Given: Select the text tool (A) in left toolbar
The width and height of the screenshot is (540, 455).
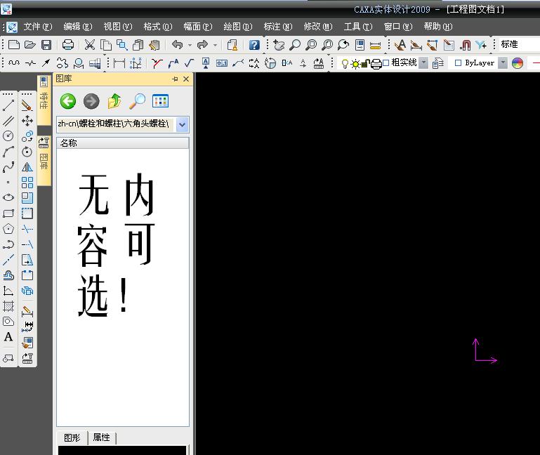Looking at the screenshot, I should (8, 337).
